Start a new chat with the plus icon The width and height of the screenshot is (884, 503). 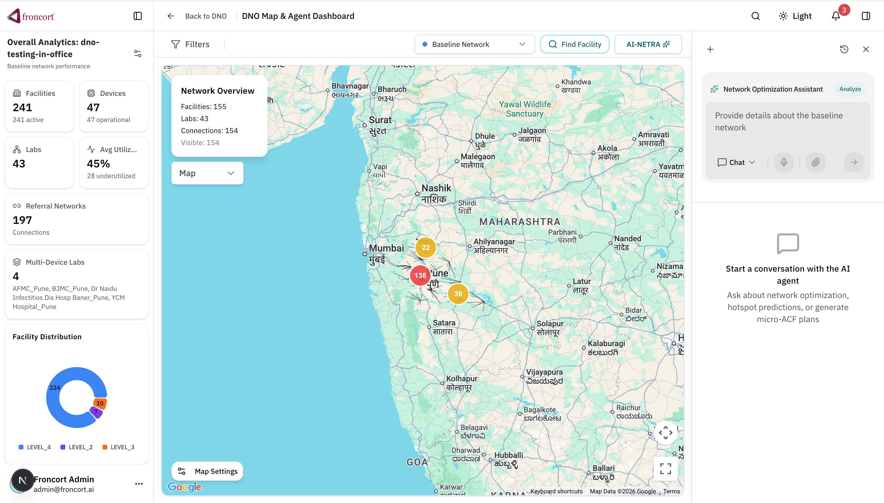[710, 49]
